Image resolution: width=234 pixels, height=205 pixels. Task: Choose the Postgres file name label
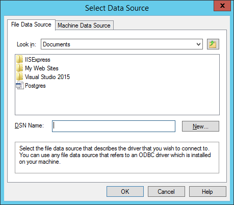pos(35,86)
